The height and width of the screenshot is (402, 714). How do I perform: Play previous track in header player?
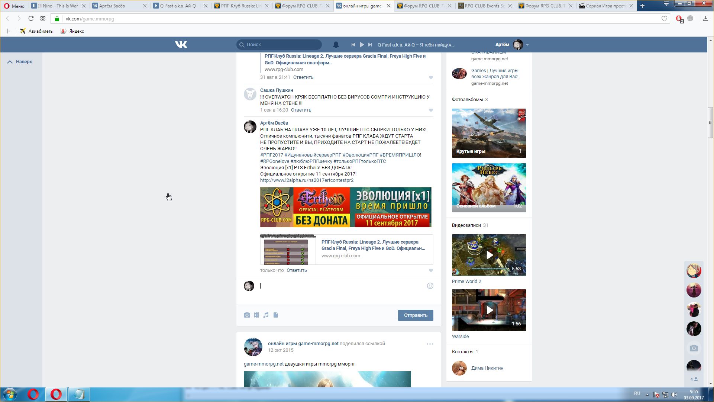tap(353, 45)
